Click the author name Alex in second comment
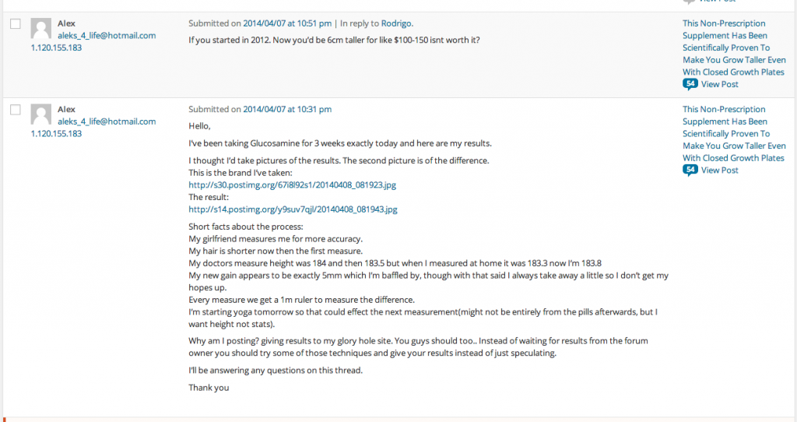 (x=66, y=109)
